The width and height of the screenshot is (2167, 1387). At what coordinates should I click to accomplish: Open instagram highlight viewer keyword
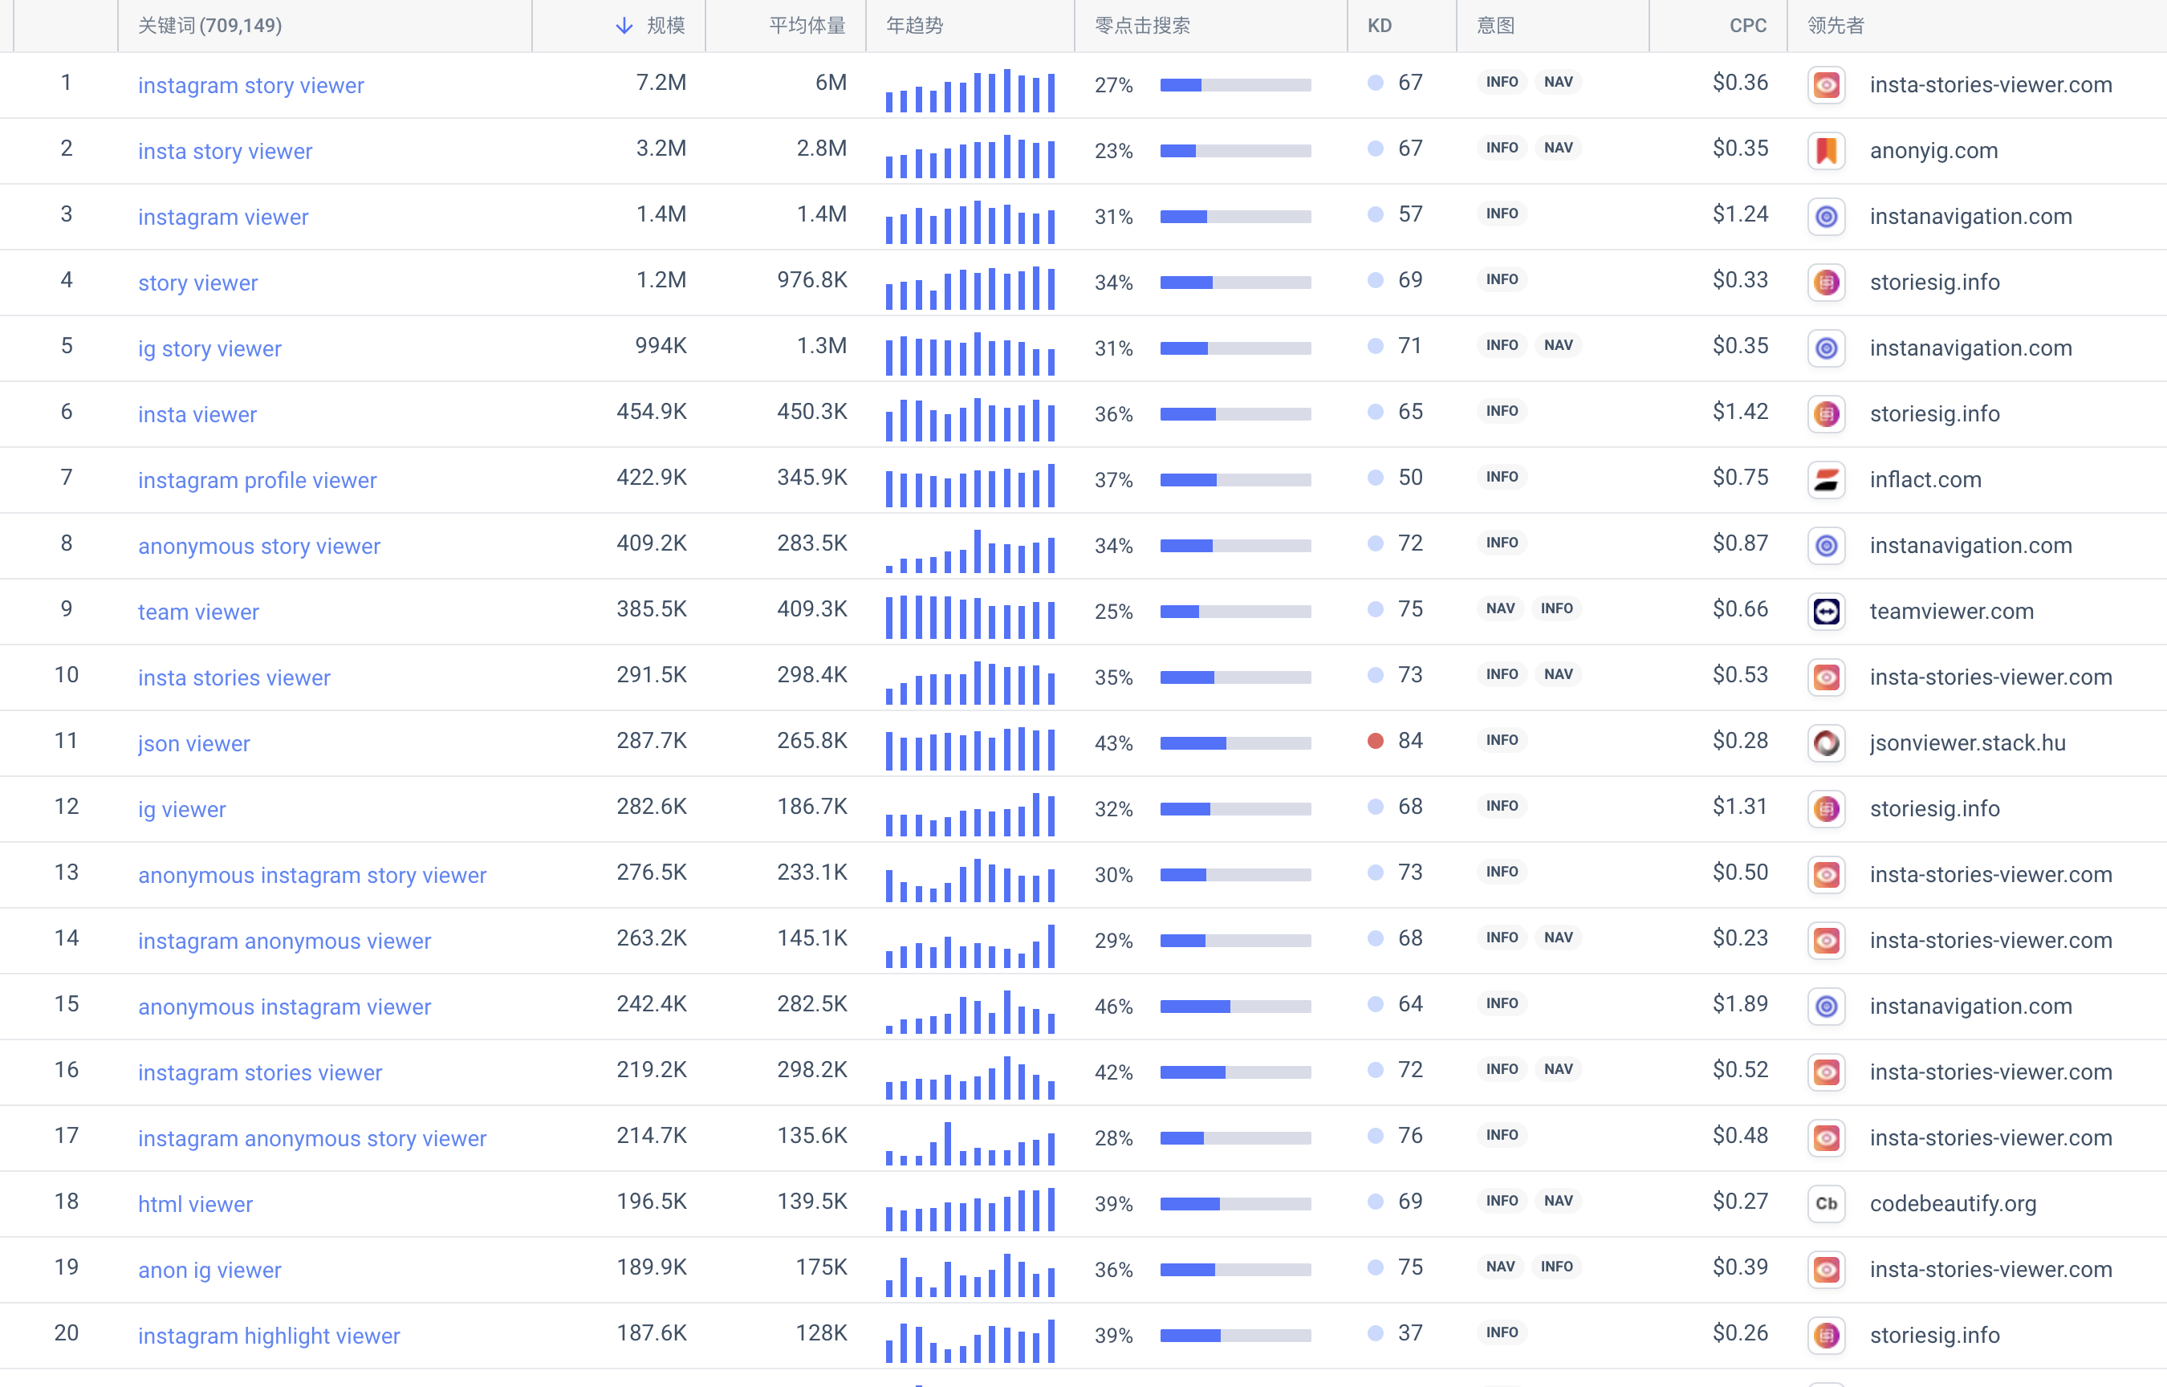click(269, 1335)
